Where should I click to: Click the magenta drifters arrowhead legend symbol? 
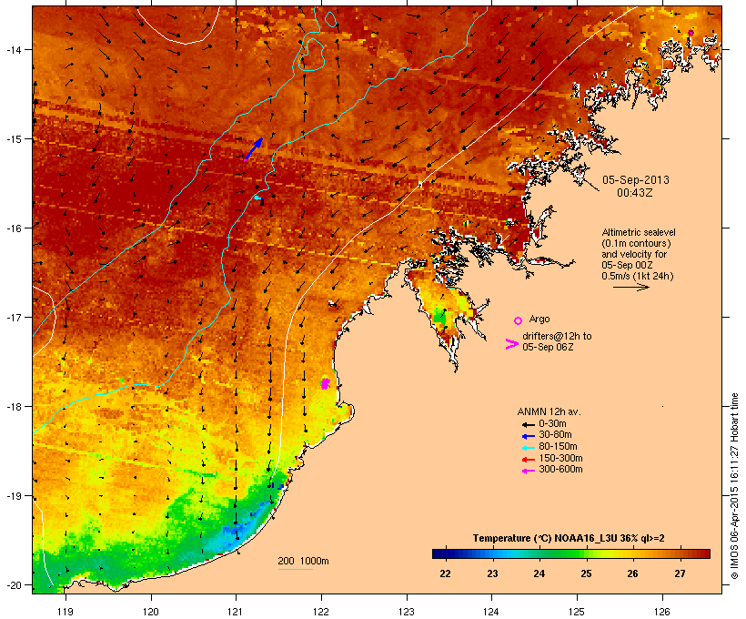click(511, 344)
